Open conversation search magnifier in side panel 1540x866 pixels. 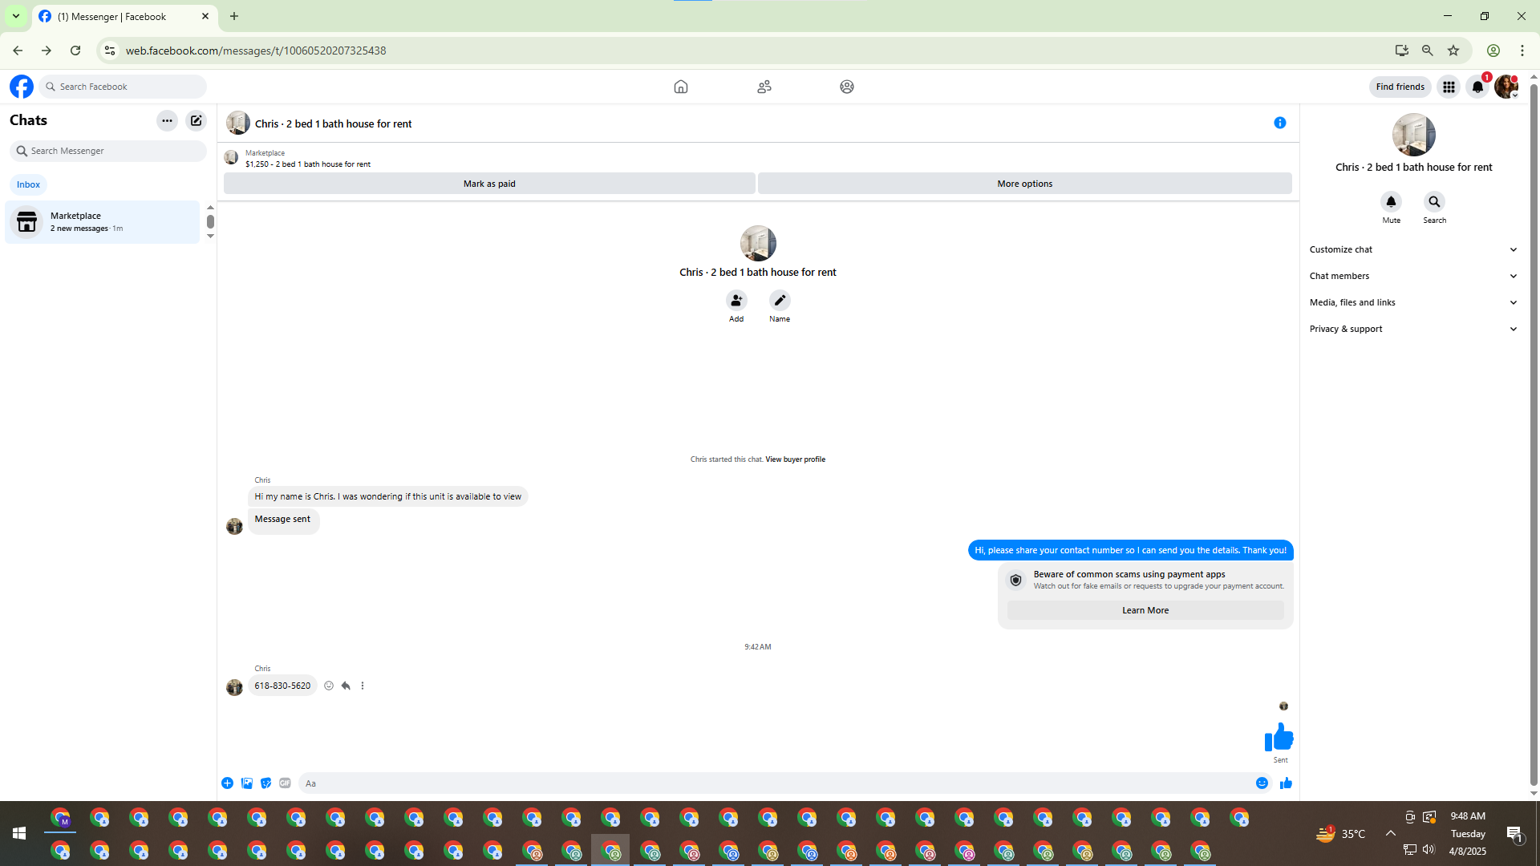[x=1434, y=202]
